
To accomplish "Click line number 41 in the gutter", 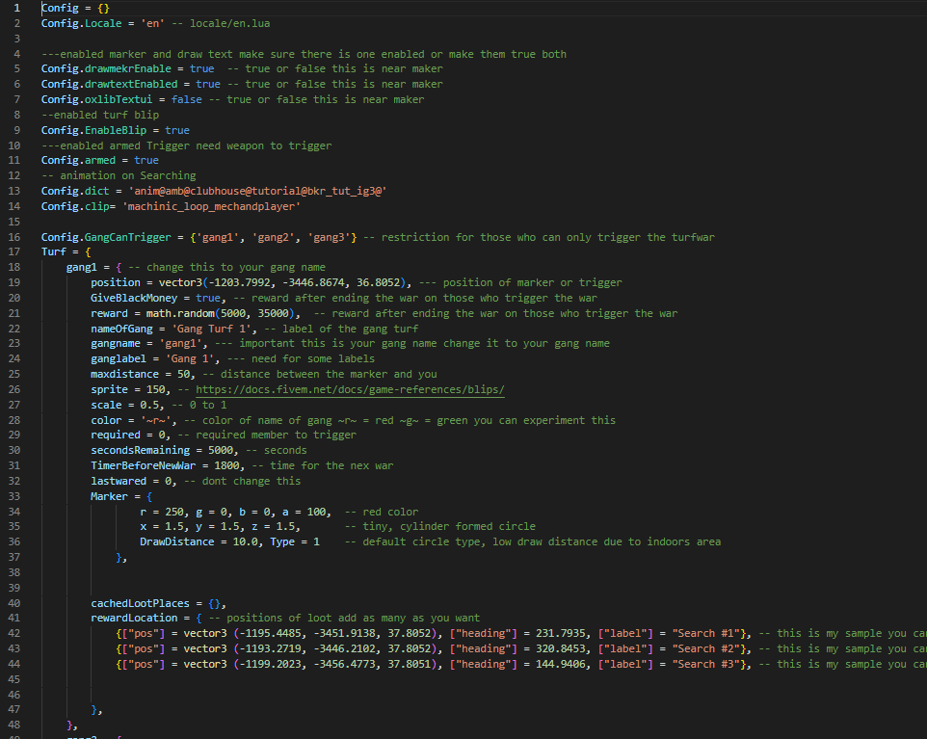I will point(14,618).
